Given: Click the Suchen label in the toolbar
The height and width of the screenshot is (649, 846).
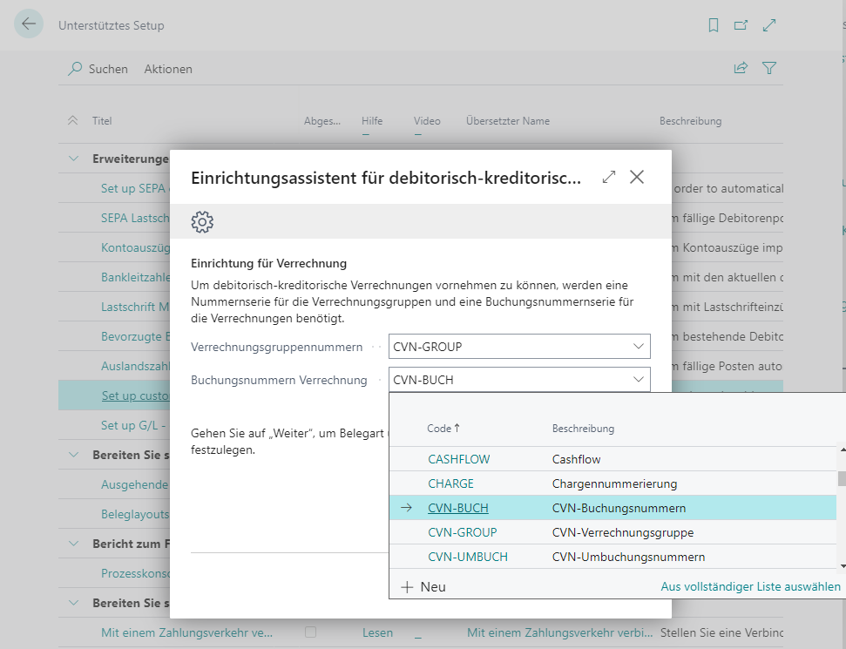Looking at the screenshot, I should coord(108,69).
